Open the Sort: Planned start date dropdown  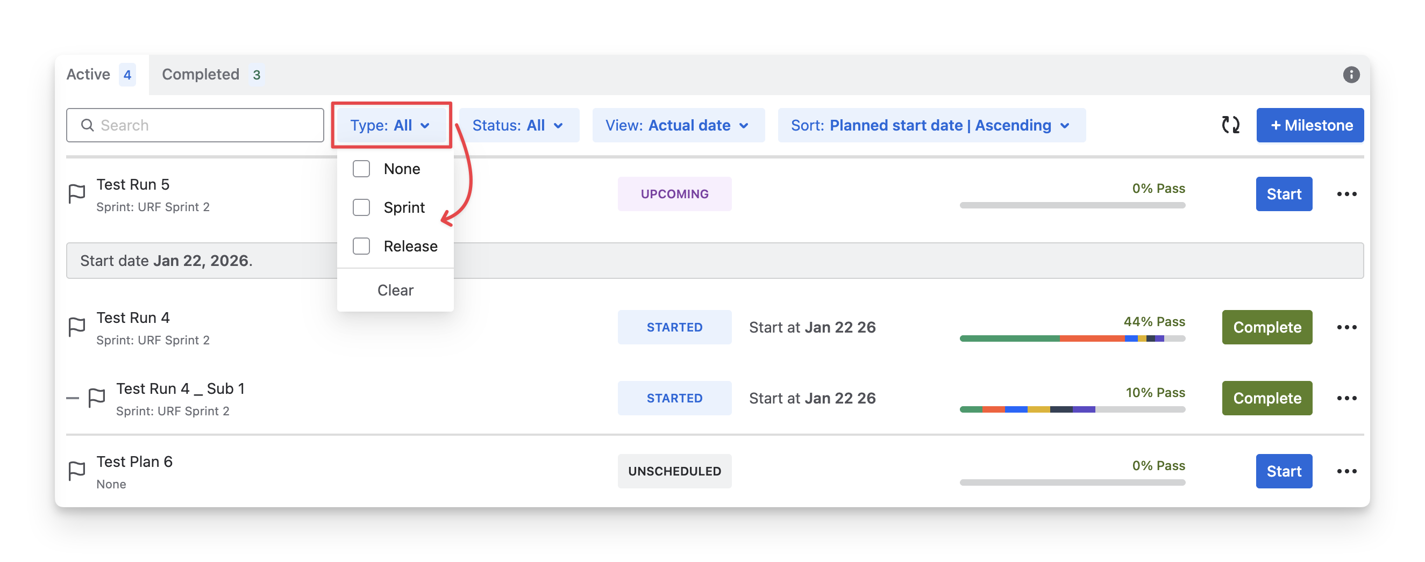coord(931,125)
